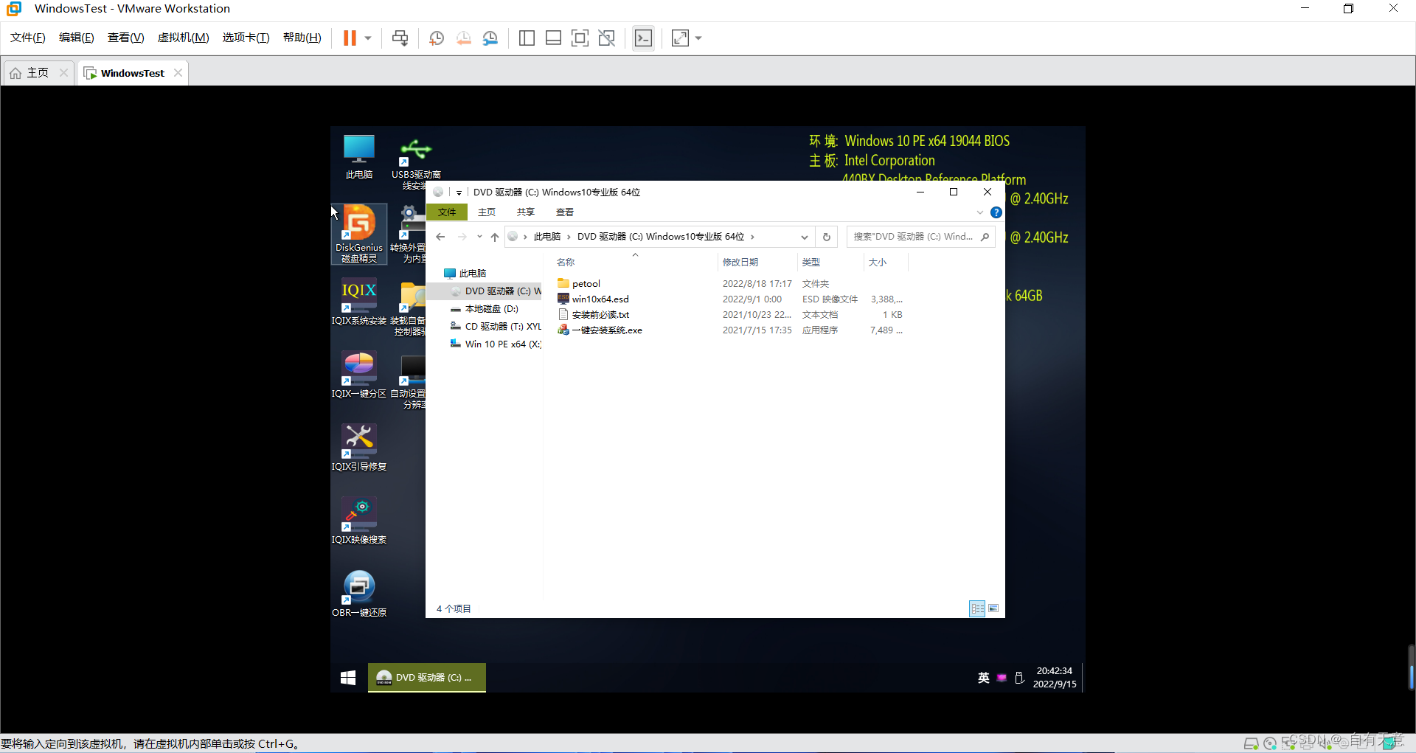Viewport: 1416px width, 753px height.
Task: Select the OBR一键还原 desktop icon
Action: click(x=359, y=594)
